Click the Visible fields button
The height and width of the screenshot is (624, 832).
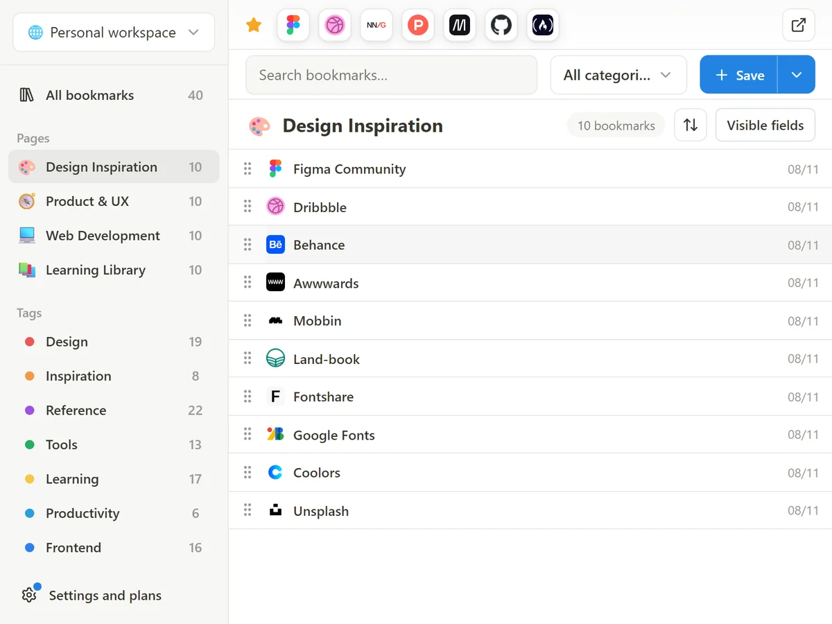tap(765, 125)
